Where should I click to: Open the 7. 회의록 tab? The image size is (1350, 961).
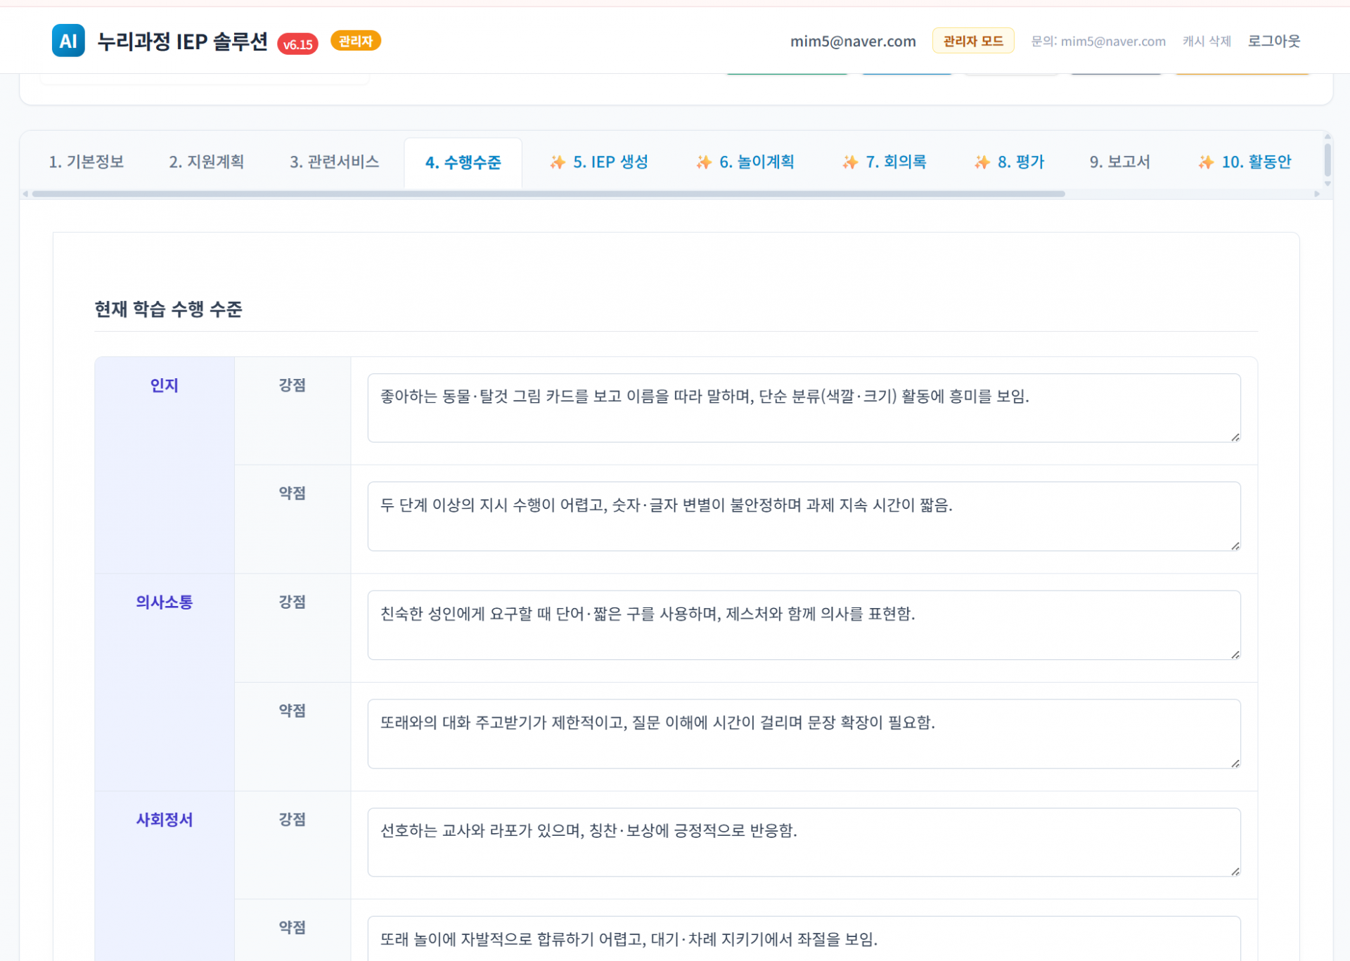885,162
